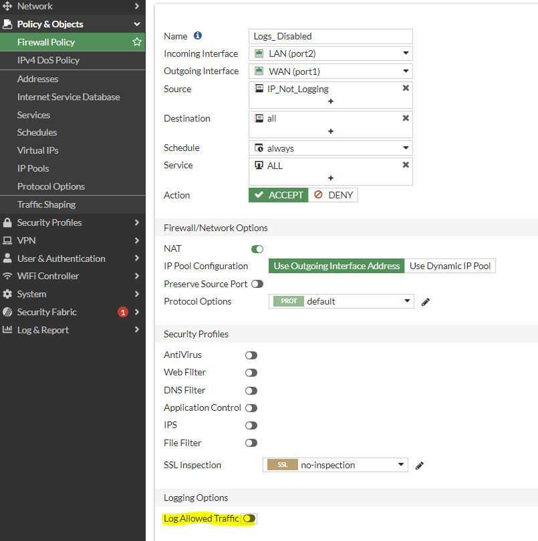538x541 pixels.
Task: Select Use Dynamic IP Pool
Action: (x=450, y=266)
